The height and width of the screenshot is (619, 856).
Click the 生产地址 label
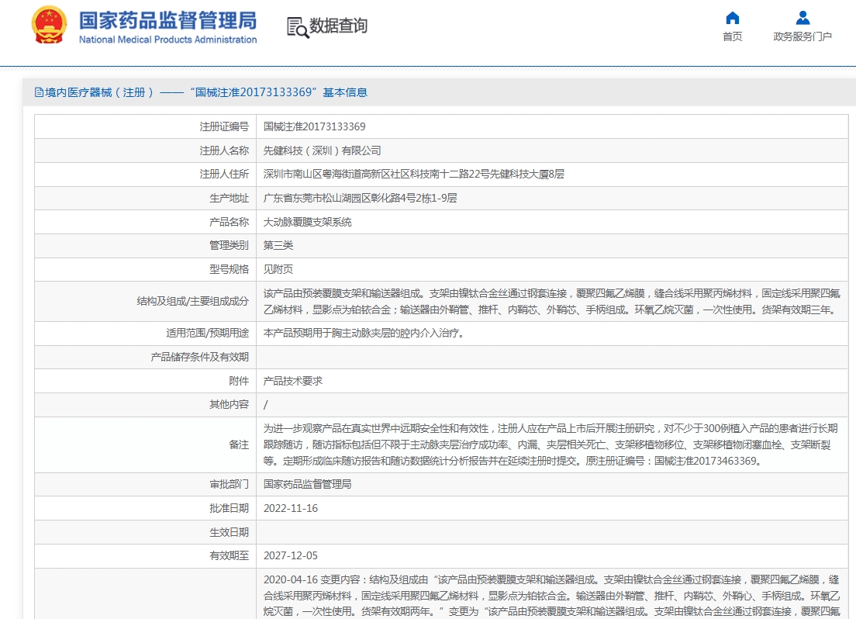pos(229,199)
